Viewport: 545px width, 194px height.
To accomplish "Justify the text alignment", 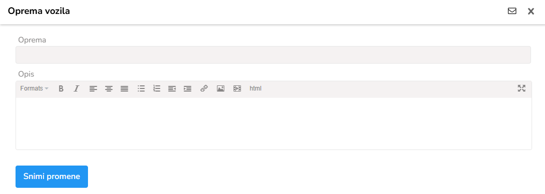I will (x=124, y=88).
